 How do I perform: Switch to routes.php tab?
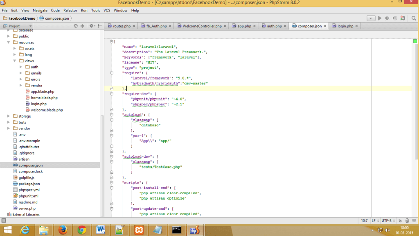pyautogui.click(x=122, y=26)
